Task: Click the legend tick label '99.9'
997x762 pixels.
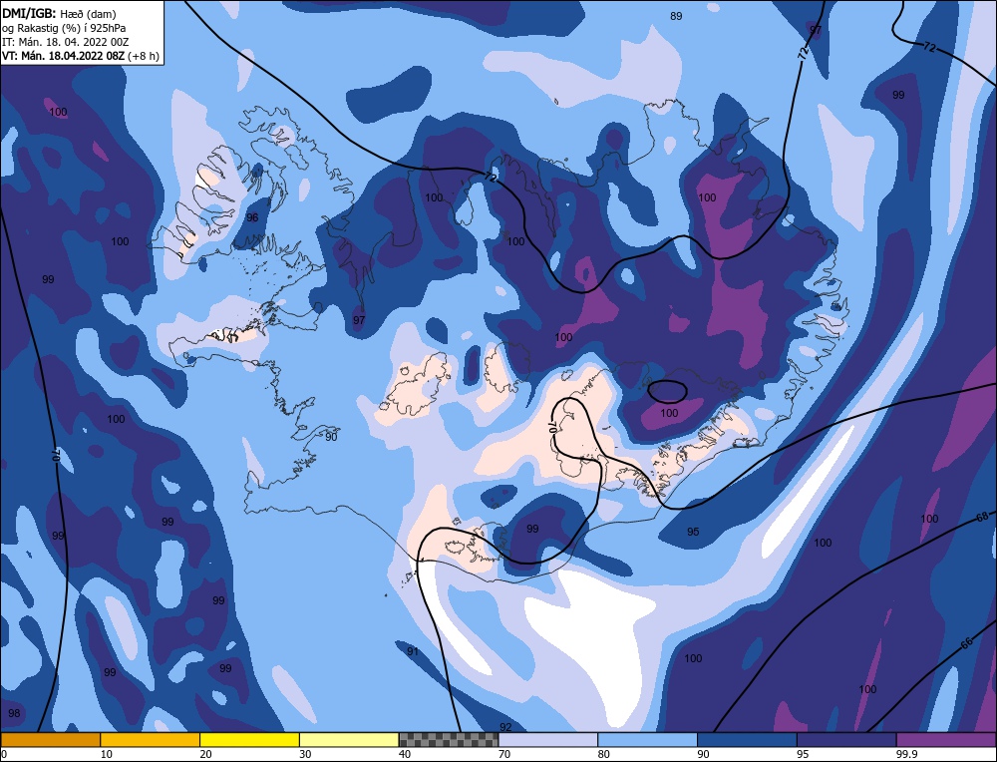Action: pyautogui.click(x=905, y=754)
